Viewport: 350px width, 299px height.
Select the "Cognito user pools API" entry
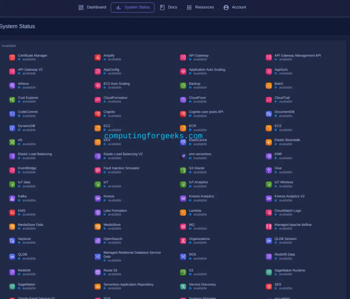206,112
